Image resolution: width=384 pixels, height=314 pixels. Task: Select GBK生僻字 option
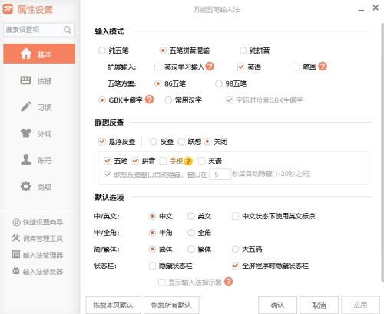click(102, 100)
